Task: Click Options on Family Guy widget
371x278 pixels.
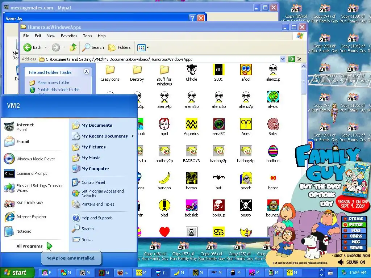Action: pos(322,195)
